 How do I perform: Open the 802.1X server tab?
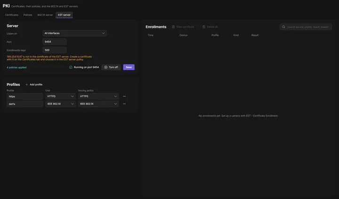click(45, 15)
